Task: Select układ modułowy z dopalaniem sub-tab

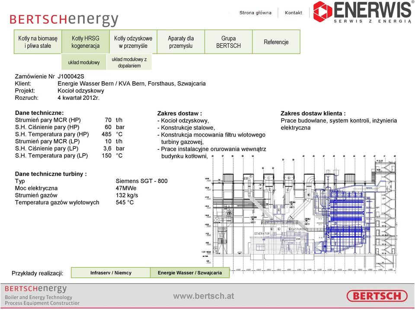Action: [129, 62]
